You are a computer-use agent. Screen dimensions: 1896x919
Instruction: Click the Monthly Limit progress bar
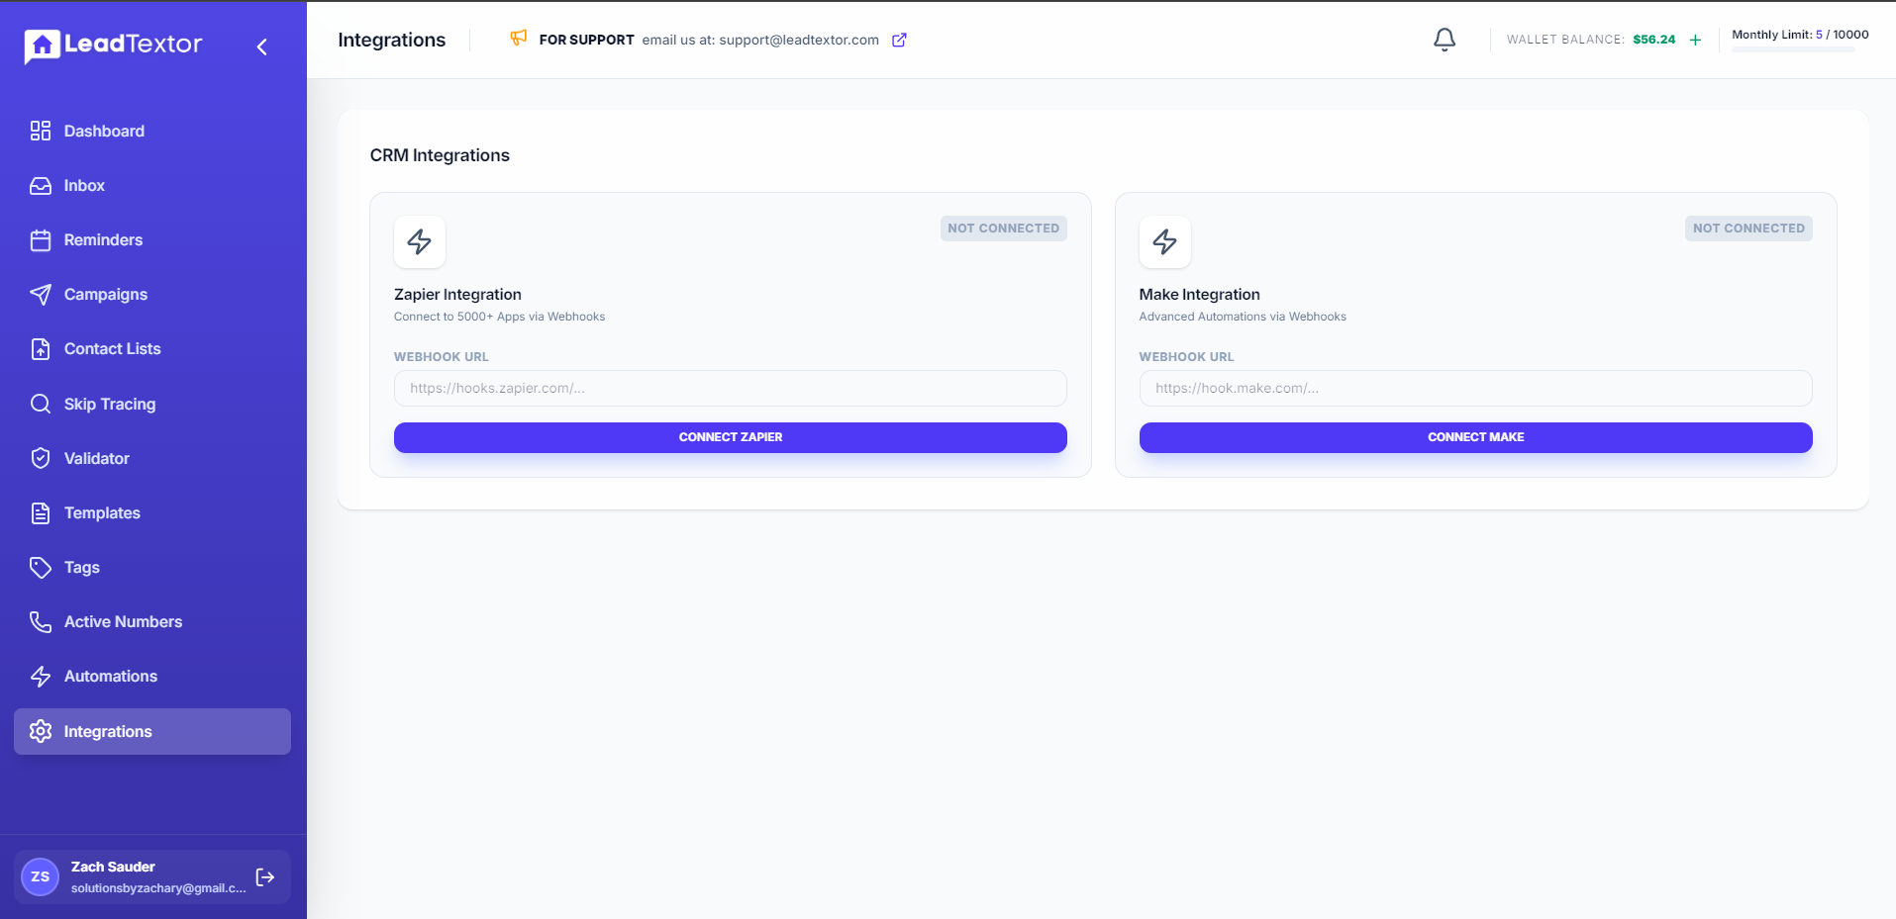tap(1793, 49)
